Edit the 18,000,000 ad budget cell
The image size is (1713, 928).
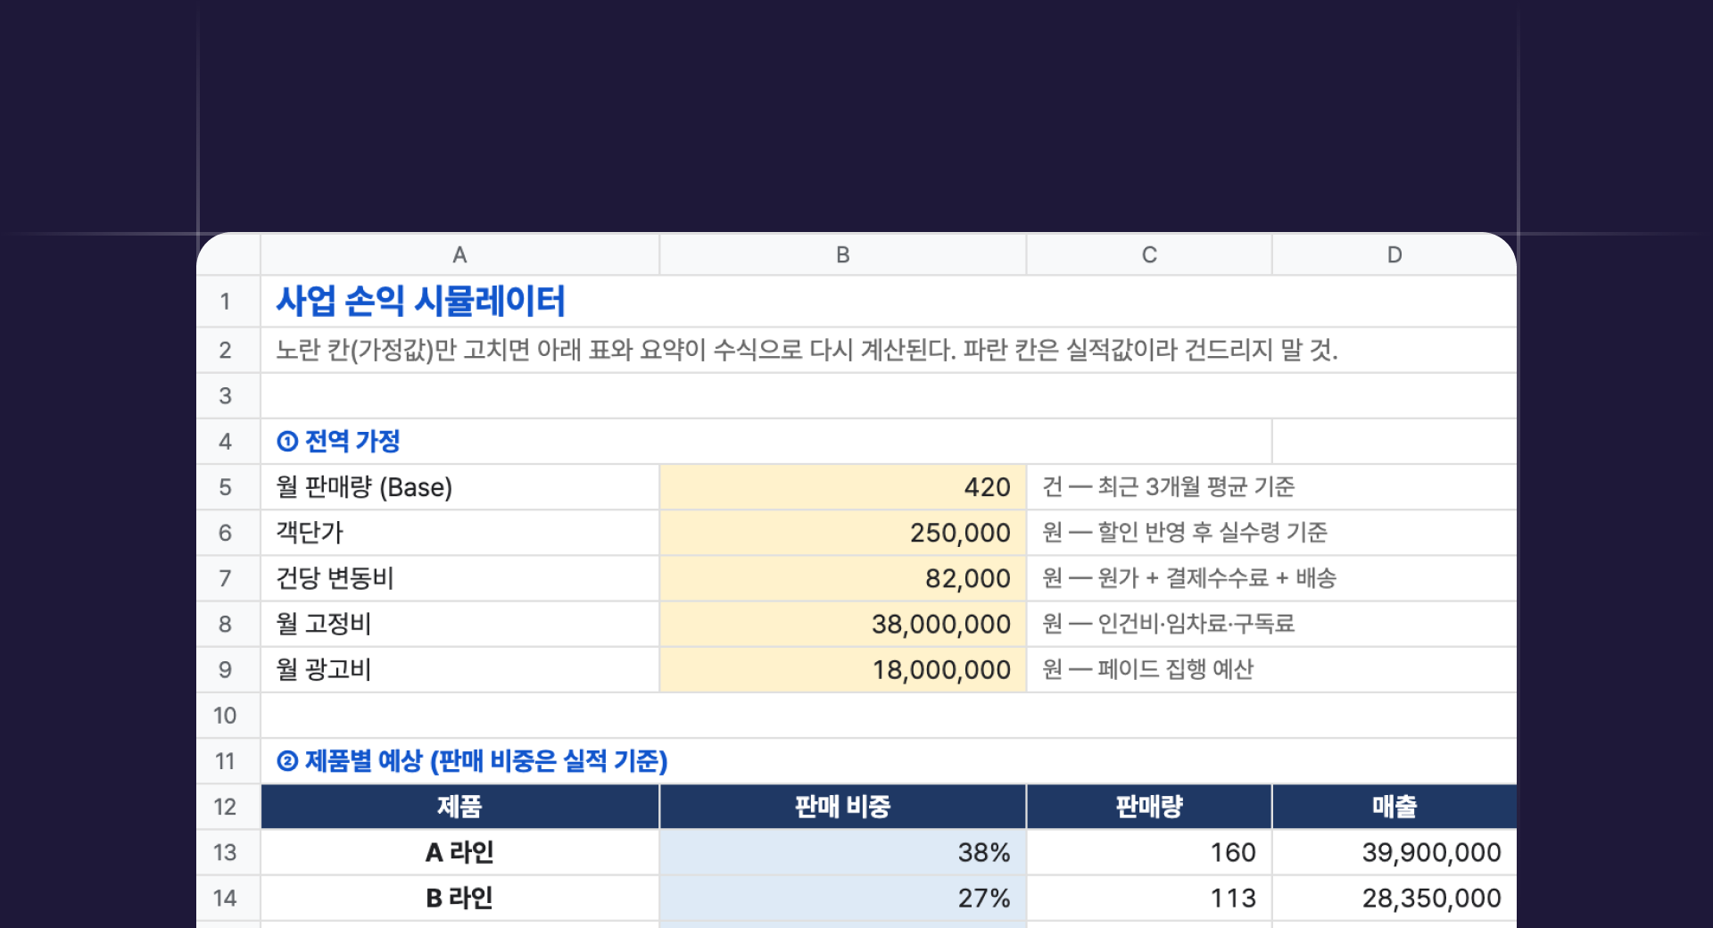click(x=842, y=670)
